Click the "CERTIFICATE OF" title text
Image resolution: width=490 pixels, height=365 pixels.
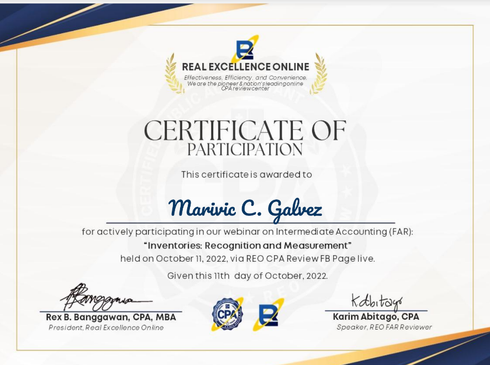(245, 130)
